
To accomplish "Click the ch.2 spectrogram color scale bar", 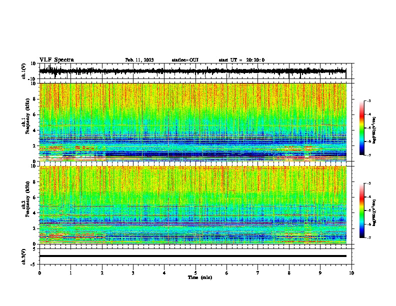I will click(362, 210).
